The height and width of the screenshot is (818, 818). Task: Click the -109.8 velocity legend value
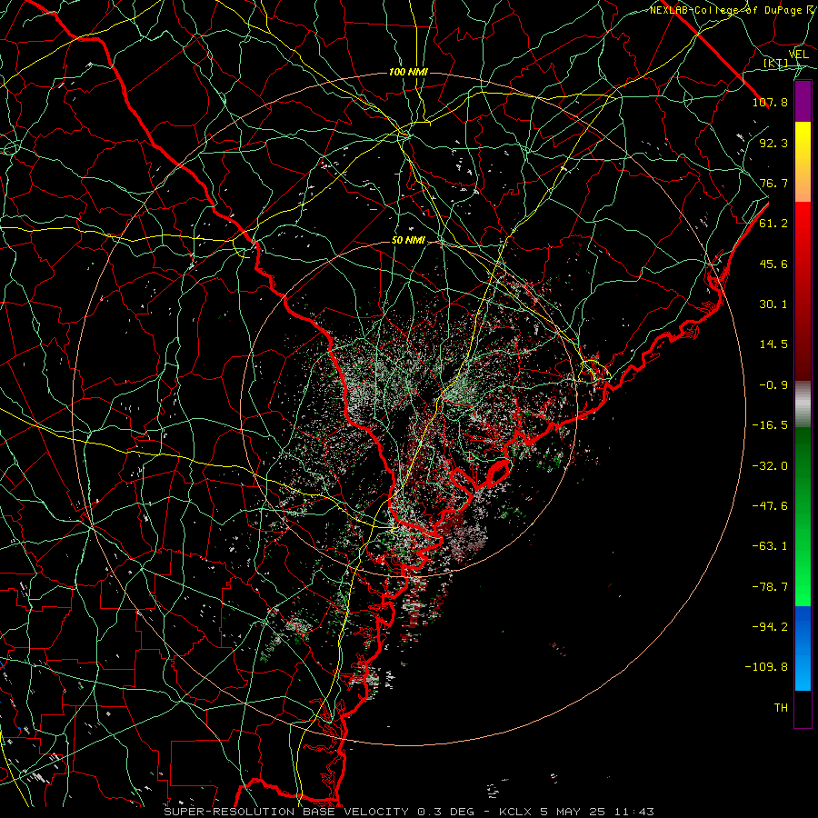(x=766, y=667)
